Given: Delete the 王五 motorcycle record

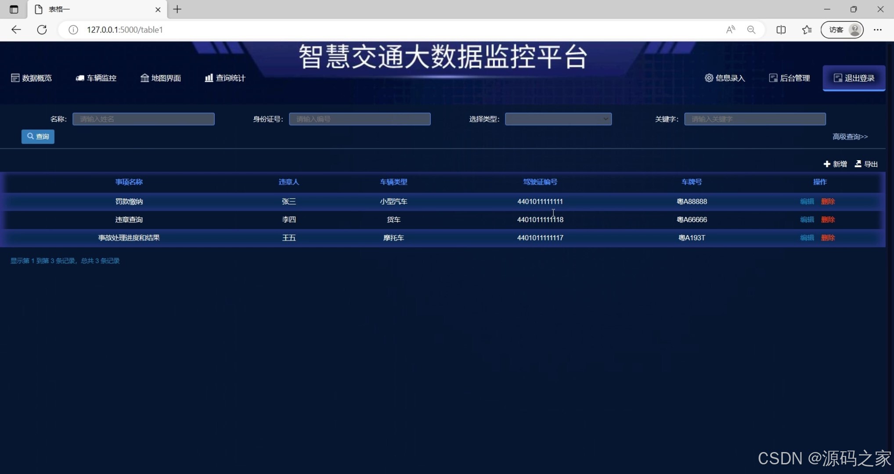Looking at the screenshot, I should 828,237.
